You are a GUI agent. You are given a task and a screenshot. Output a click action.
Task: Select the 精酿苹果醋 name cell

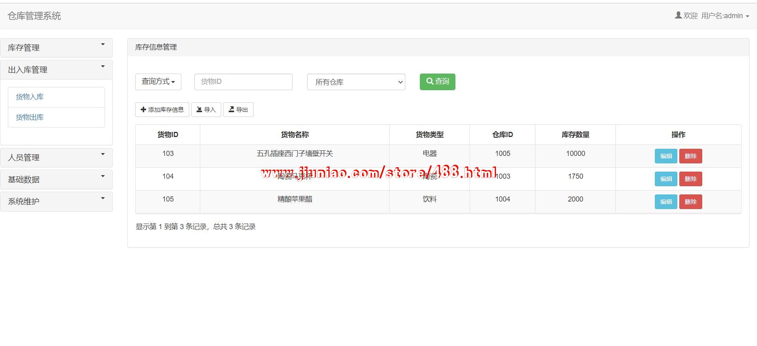coord(295,202)
